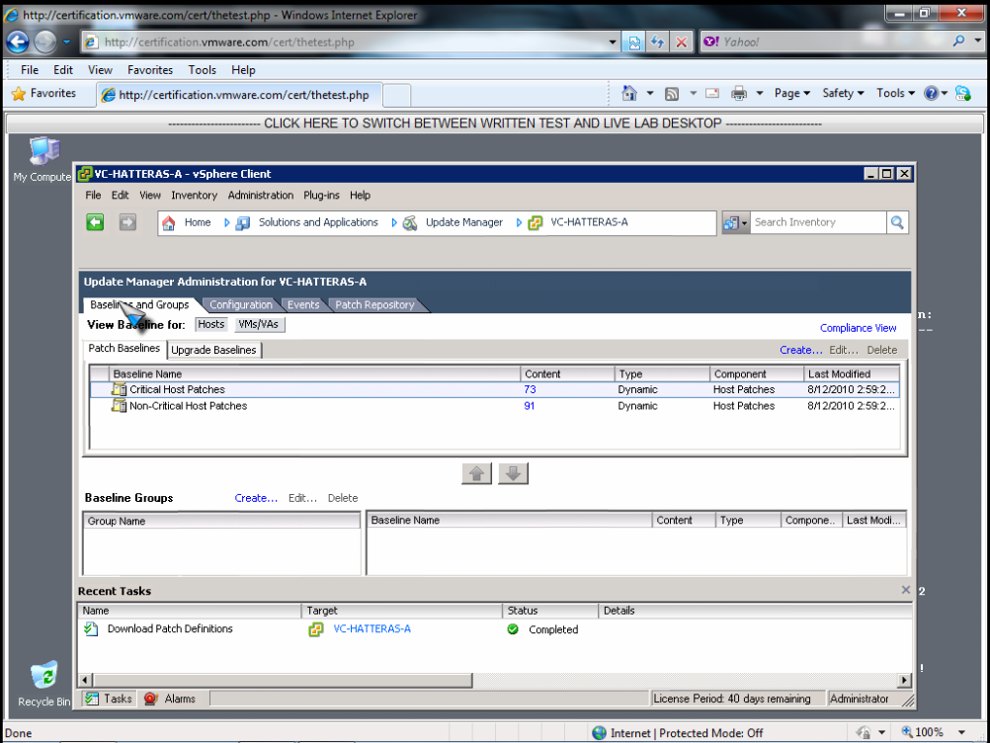Click the Non-Critical Host Patches baseline icon
This screenshot has width=990, height=743.
[119, 406]
